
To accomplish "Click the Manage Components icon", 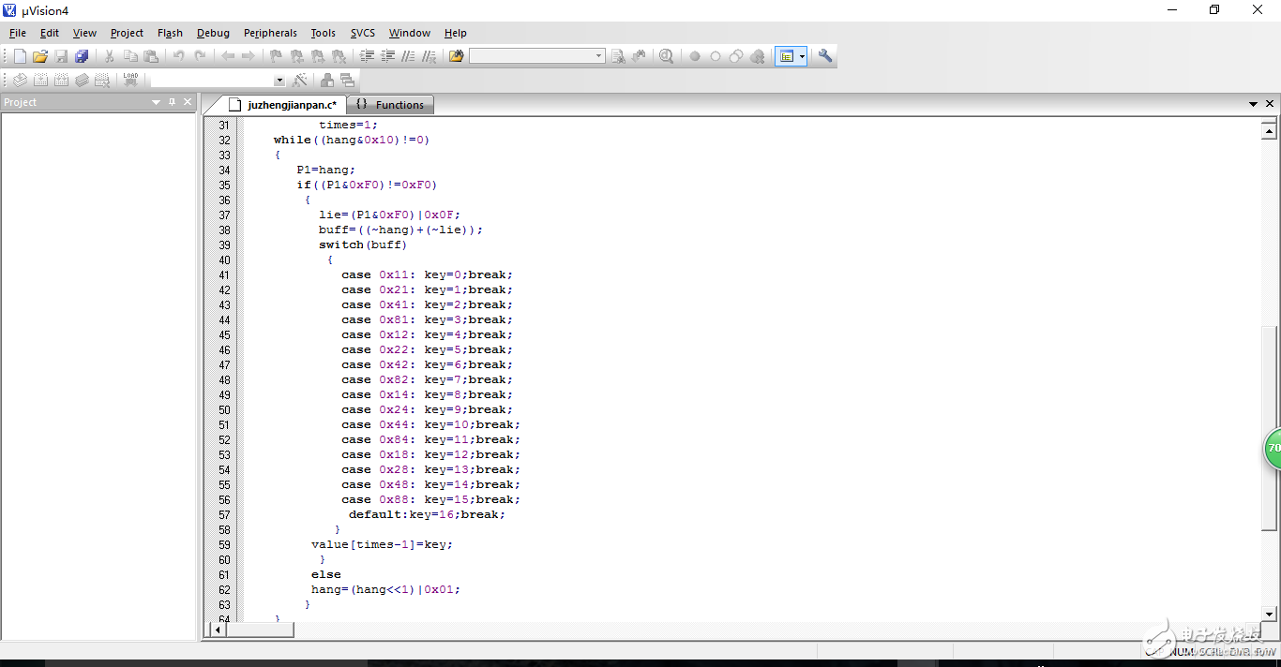I will point(327,81).
